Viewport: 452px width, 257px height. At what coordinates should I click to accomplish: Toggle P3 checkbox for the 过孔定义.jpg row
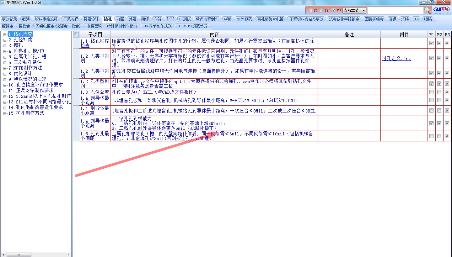click(x=447, y=58)
